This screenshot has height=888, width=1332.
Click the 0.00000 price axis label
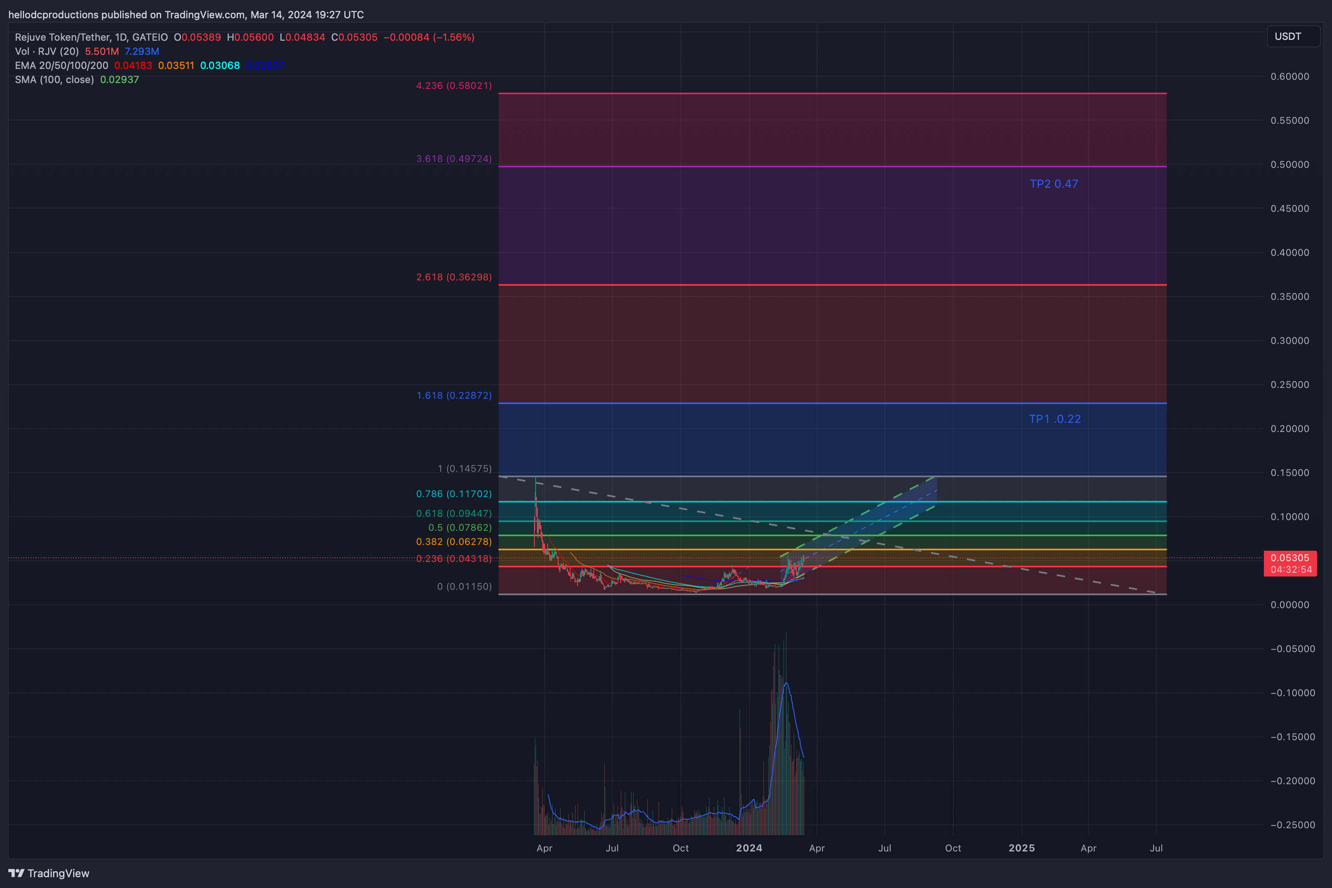click(x=1290, y=605)
